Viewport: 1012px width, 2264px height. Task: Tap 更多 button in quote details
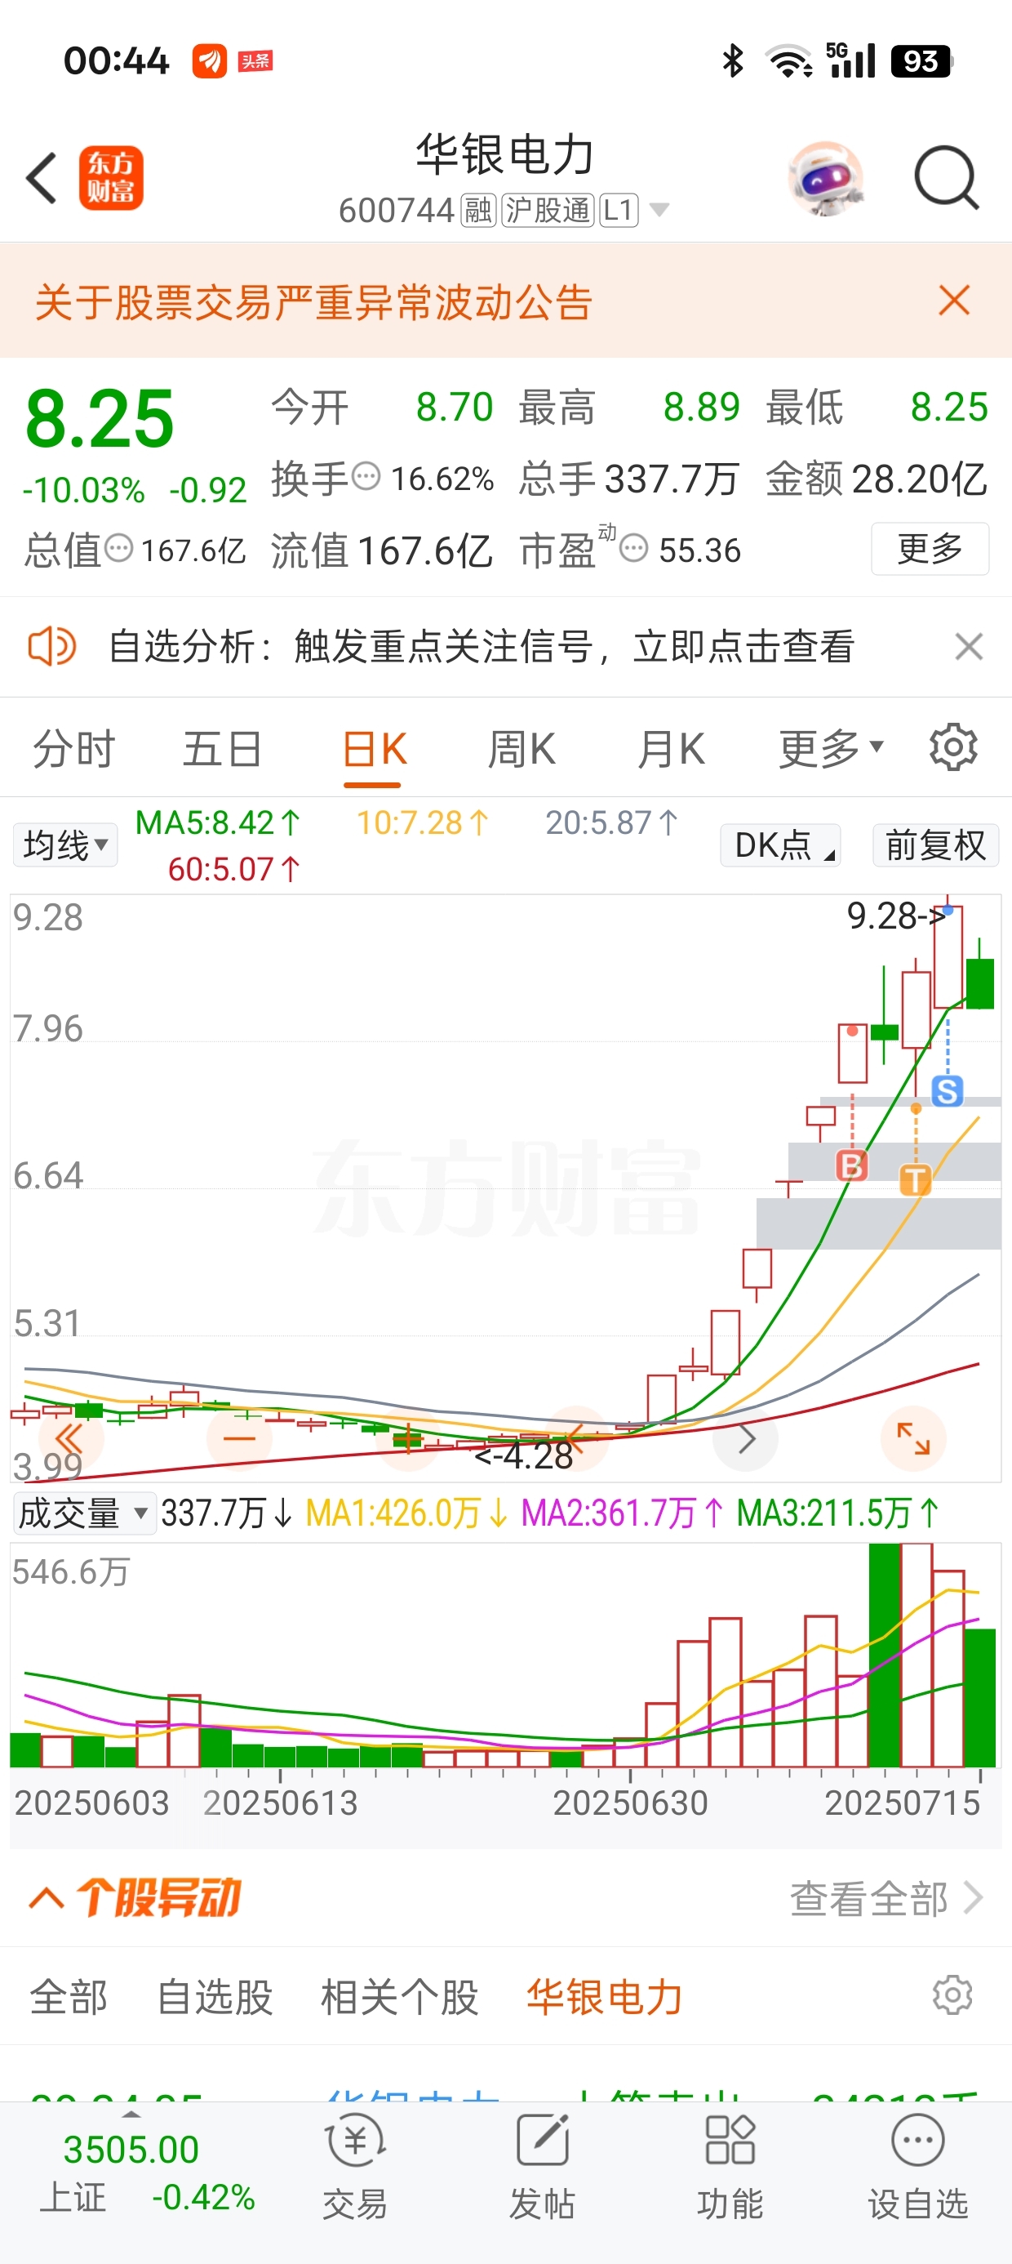tap(930, 550)
